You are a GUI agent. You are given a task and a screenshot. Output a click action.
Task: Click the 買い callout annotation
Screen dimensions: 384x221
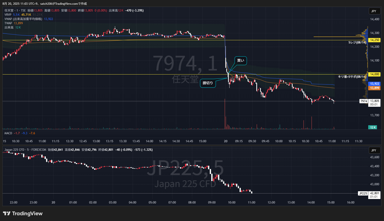tap(241, 60)
